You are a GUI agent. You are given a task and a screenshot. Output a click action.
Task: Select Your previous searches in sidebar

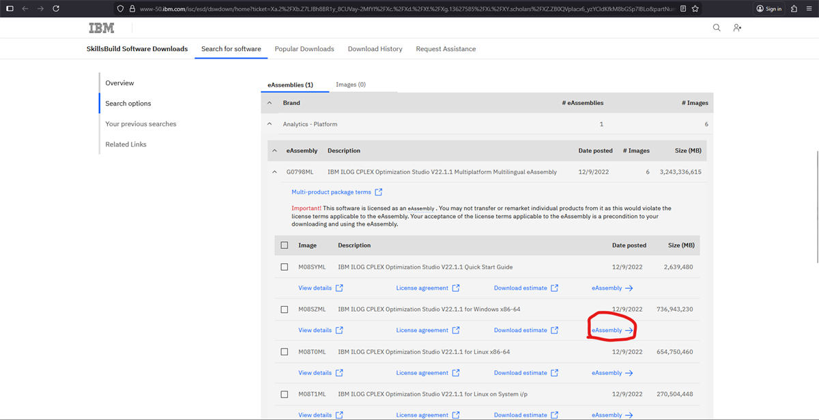click(x=141, y=124)
